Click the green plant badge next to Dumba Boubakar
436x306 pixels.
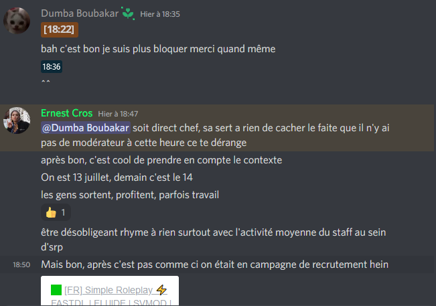tap(128, 13)
